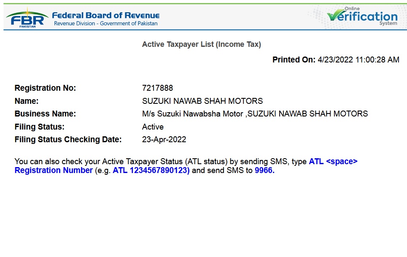Click the blue ATL <space> text
This screenshot has height=257, width=407.
pyautogui.click(x=333, y=162)
